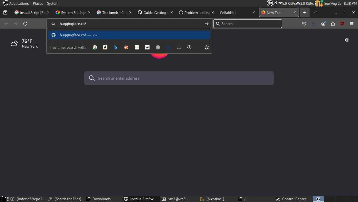Click the network globe tray icon

coord(270,3)
